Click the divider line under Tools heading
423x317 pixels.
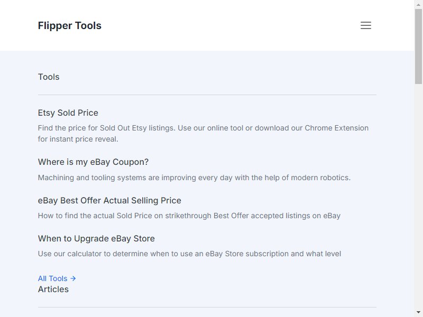[x=207, y=95]
